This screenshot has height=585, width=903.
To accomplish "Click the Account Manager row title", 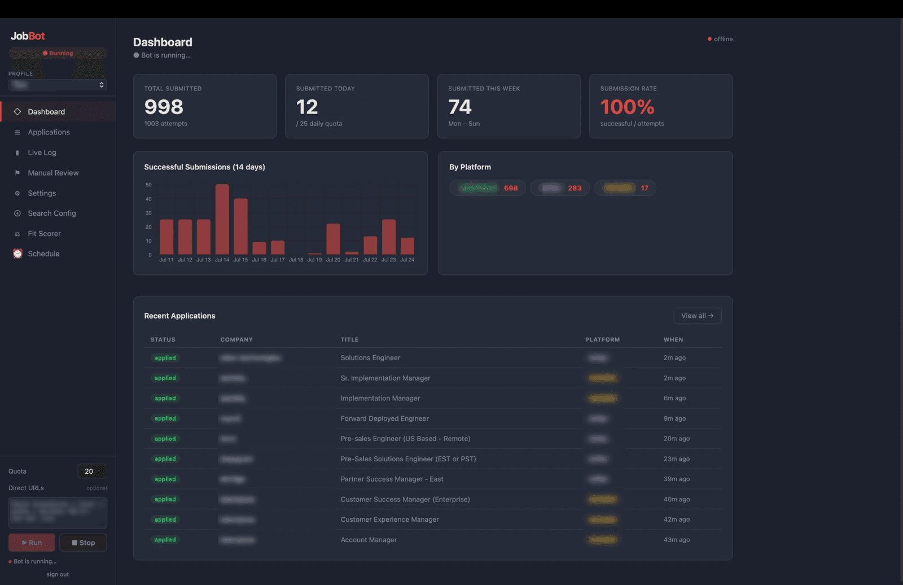I will coord(369,540).
